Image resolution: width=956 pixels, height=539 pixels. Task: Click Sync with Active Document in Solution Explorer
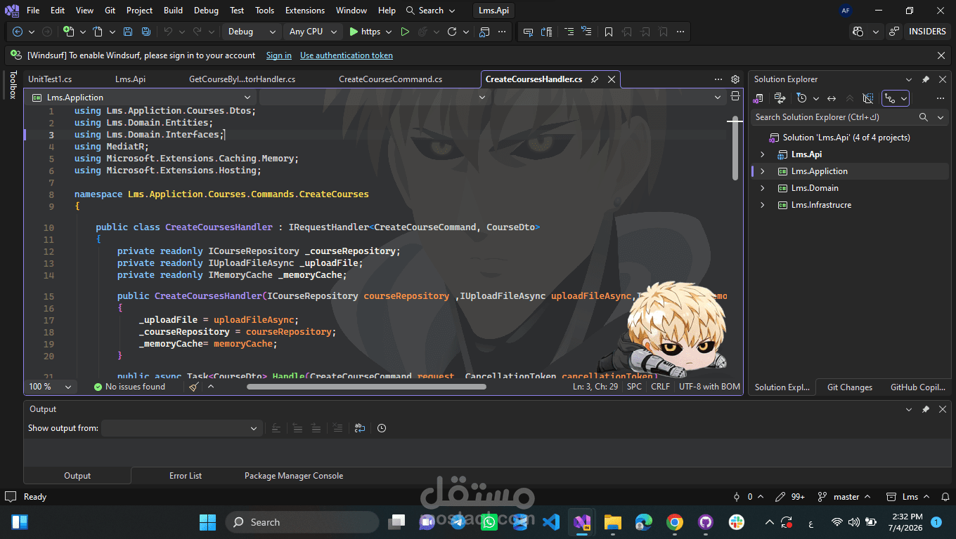[x=832, y=98]
